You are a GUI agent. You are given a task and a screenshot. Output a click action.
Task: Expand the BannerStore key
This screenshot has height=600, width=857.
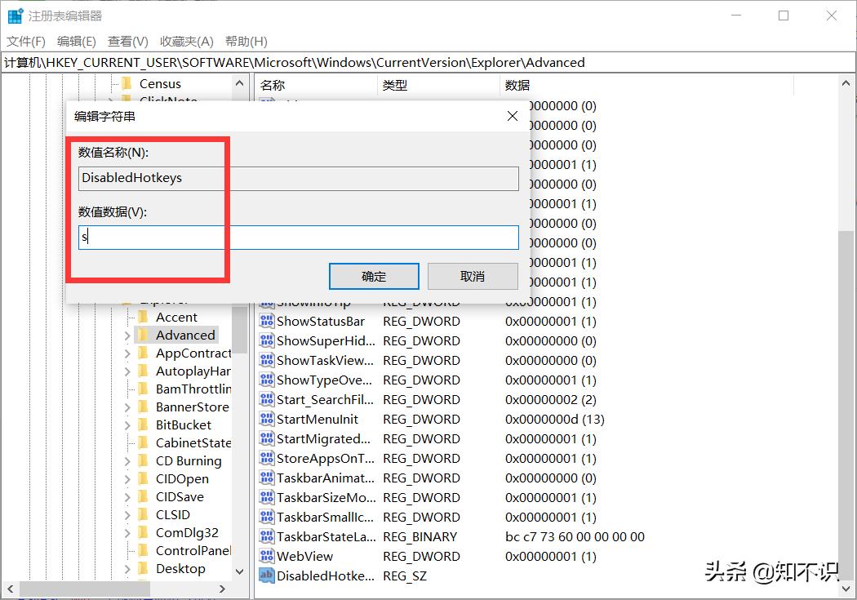(127, 407)
